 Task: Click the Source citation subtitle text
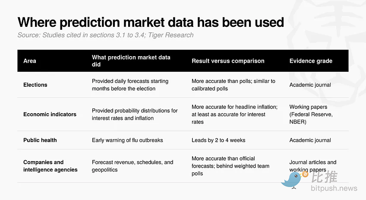pos(105,35)
